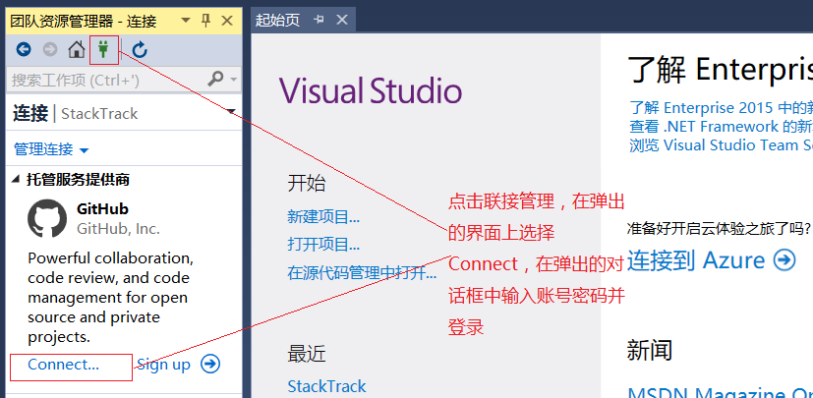Open search options dropdown arrow

pos(233,80)
